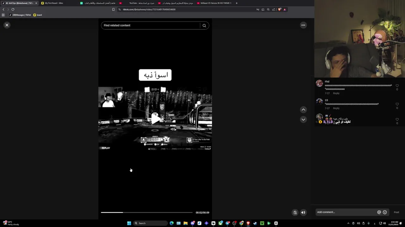Open File Explorer from taskbar

[185, 223]
